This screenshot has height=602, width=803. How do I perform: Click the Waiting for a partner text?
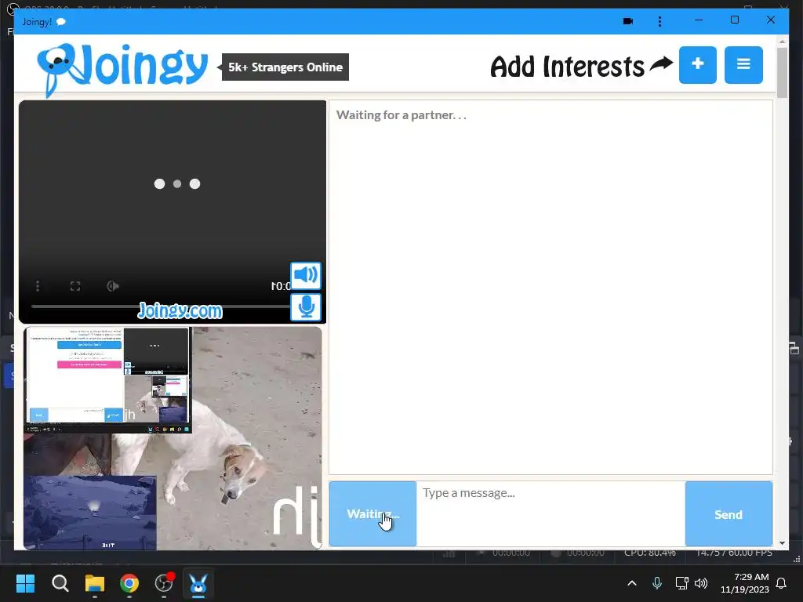401,114
